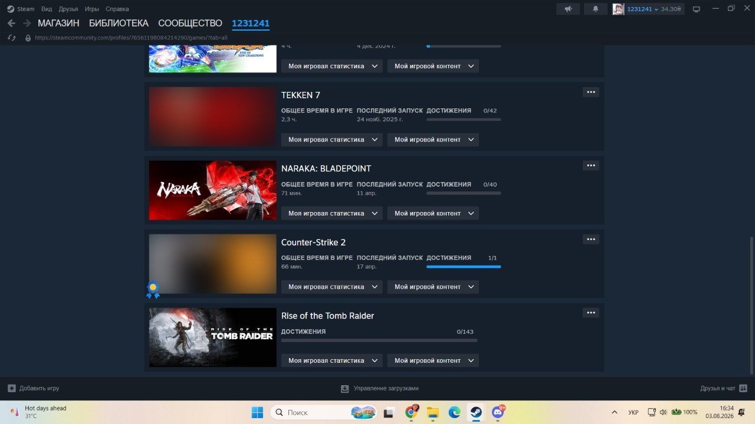Viewport: 755px width, 424px height.
Task: Click the back navigation arrow
Action: tap(11, 23)
